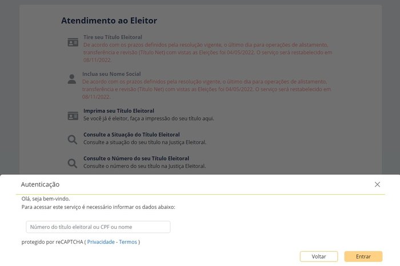Click the ID card icon beside Imprima seu Título Eleitoral
Screen dimensions: 400x266
point(73,116)
